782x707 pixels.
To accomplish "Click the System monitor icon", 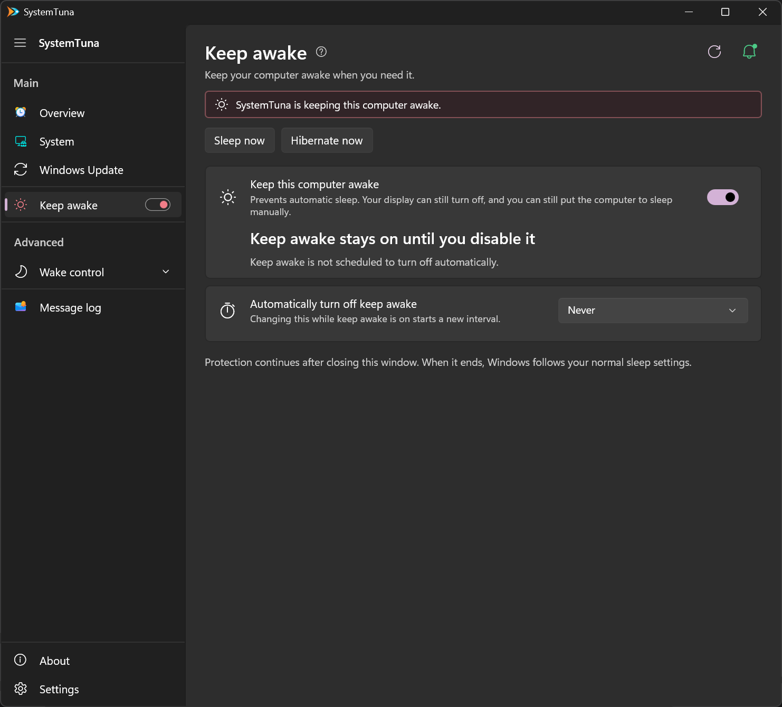I will 21,141.
